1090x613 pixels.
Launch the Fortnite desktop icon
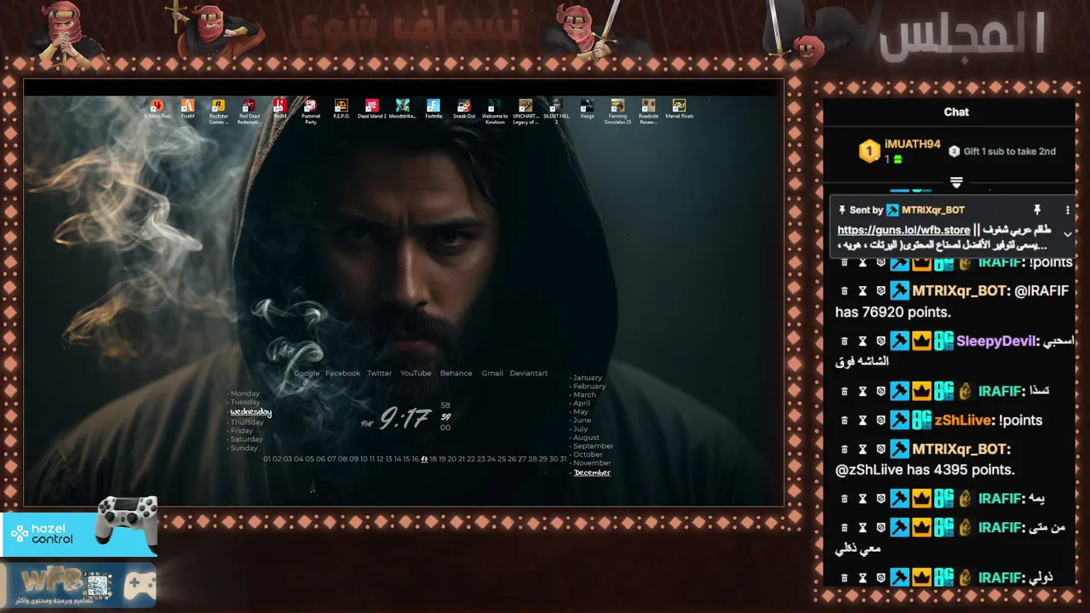(x=433, y=109)
